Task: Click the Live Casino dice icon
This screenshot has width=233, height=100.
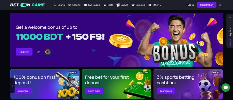Action: pos(85,5)
